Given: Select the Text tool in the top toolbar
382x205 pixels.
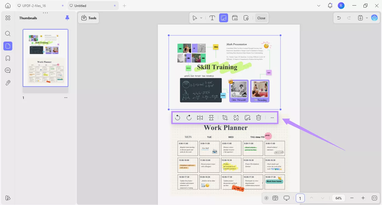Looking at the screenshot, I should [212, 18].
